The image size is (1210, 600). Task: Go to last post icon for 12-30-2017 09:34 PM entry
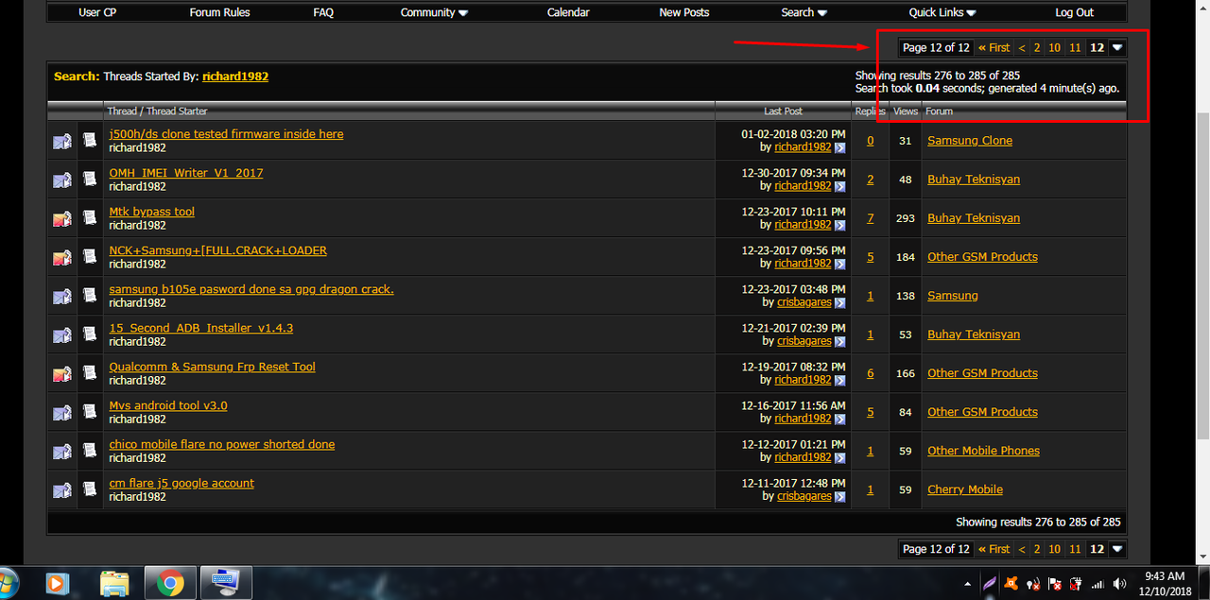(x=840, y=186)
